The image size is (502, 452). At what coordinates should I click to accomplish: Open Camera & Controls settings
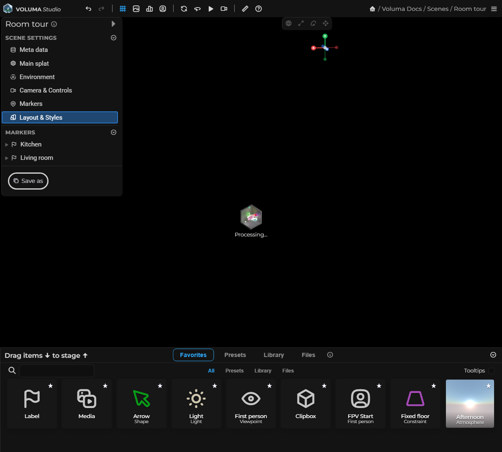(60, 90)
